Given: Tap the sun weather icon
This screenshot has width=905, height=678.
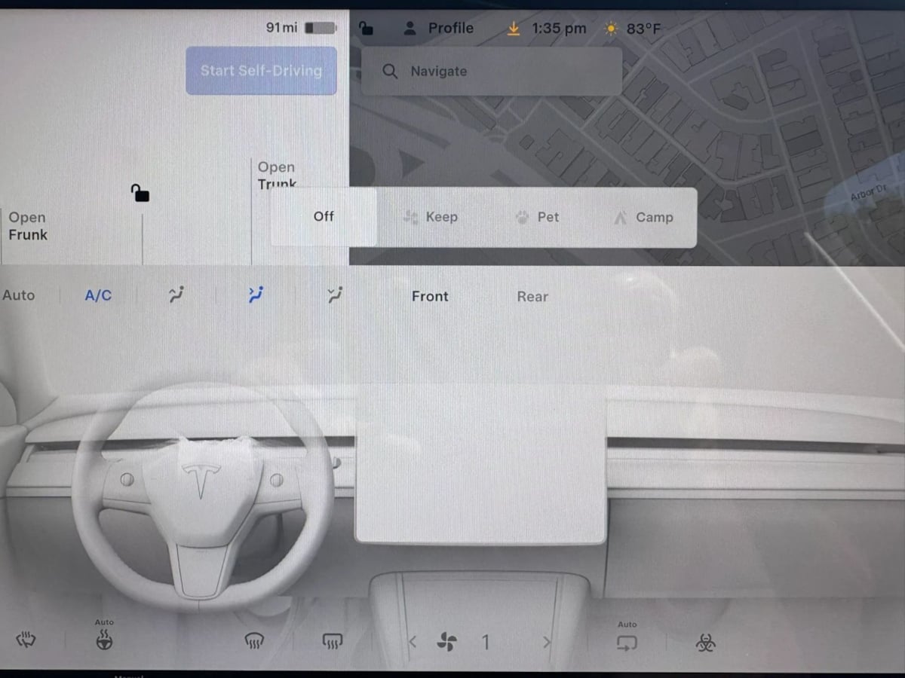Looking at the screenshot, I should click(x=611, y=29).
